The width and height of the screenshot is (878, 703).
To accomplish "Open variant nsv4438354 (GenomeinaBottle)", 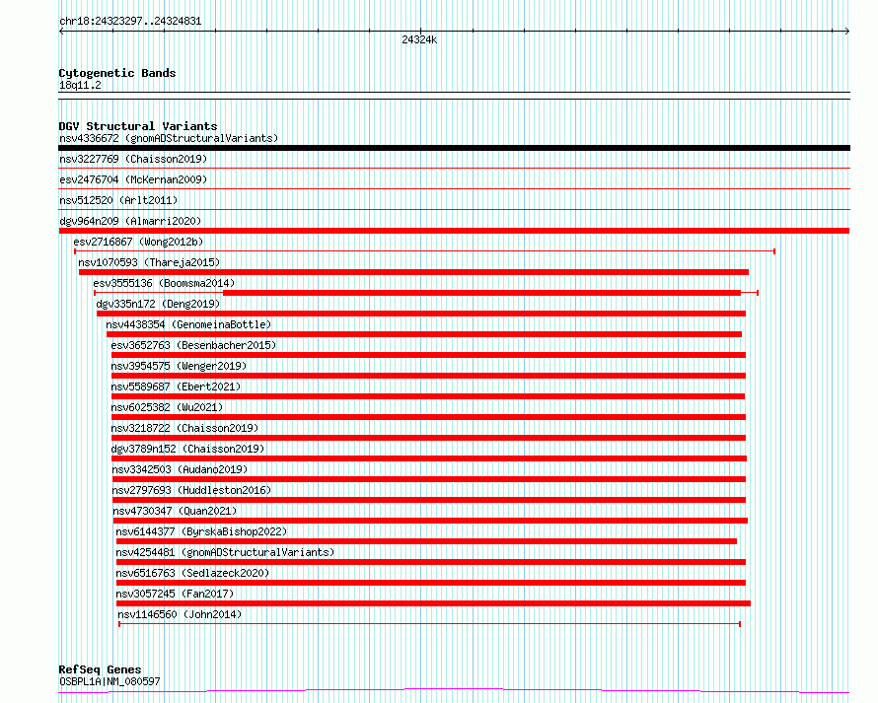I will click(x=188, y=324).
